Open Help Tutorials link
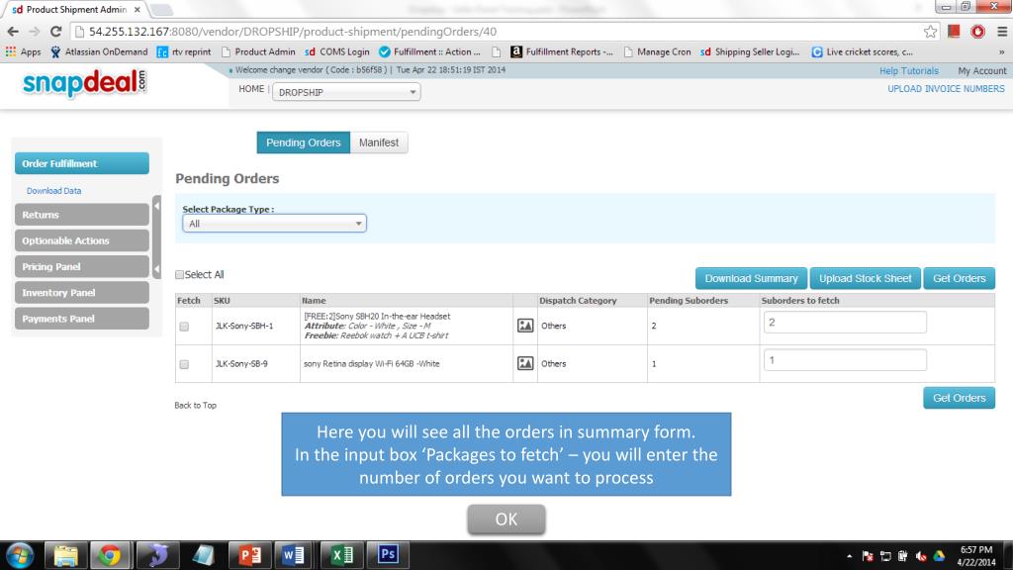 (x=908, y=70)
